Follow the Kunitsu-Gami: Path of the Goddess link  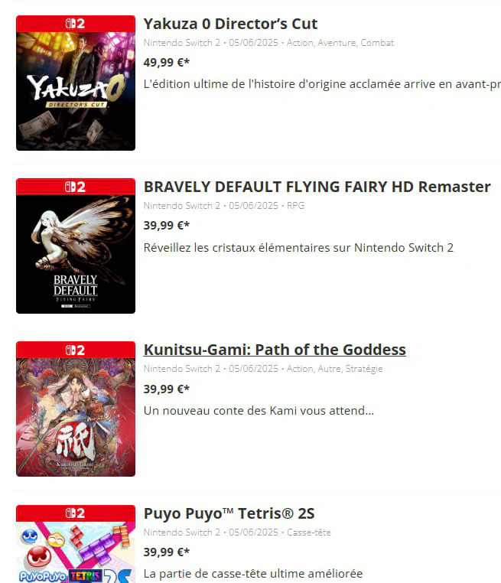coord(275,350)
